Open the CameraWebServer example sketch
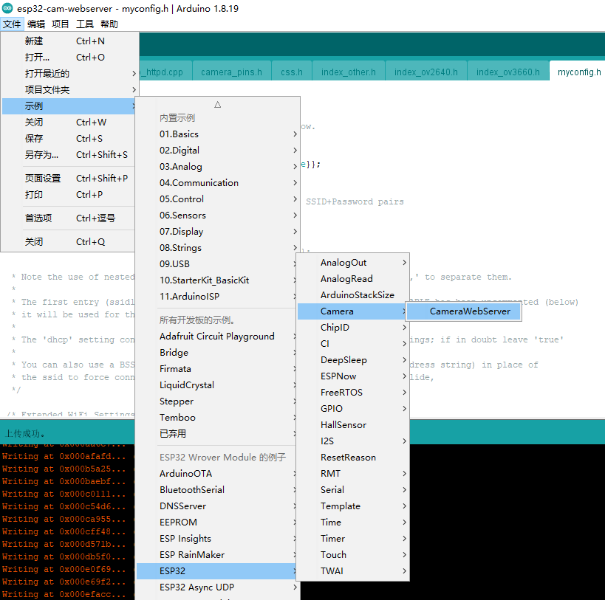605x600 pixels. coord(469,311)
